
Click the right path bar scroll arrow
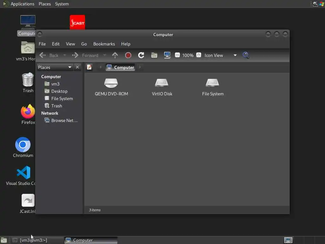coord(140,67)
